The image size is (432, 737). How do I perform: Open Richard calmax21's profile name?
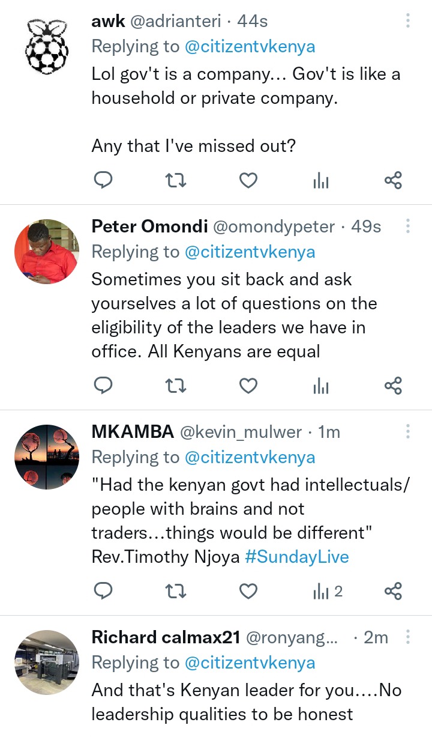point(166,637)
